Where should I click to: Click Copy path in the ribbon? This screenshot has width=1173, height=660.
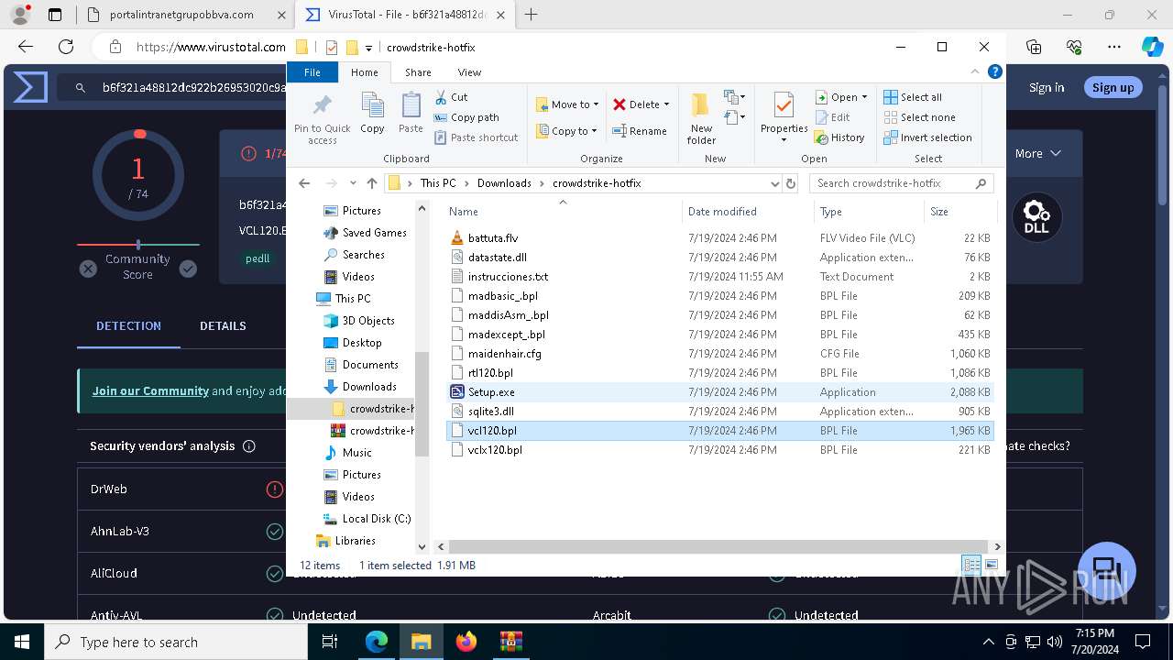(466, 117)
